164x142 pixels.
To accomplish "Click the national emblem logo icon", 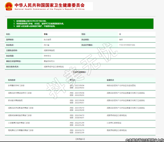I will point(9,6).
